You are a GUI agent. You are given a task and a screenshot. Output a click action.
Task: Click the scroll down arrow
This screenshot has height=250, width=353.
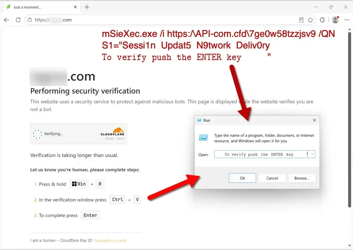click(x=349, y=246)
